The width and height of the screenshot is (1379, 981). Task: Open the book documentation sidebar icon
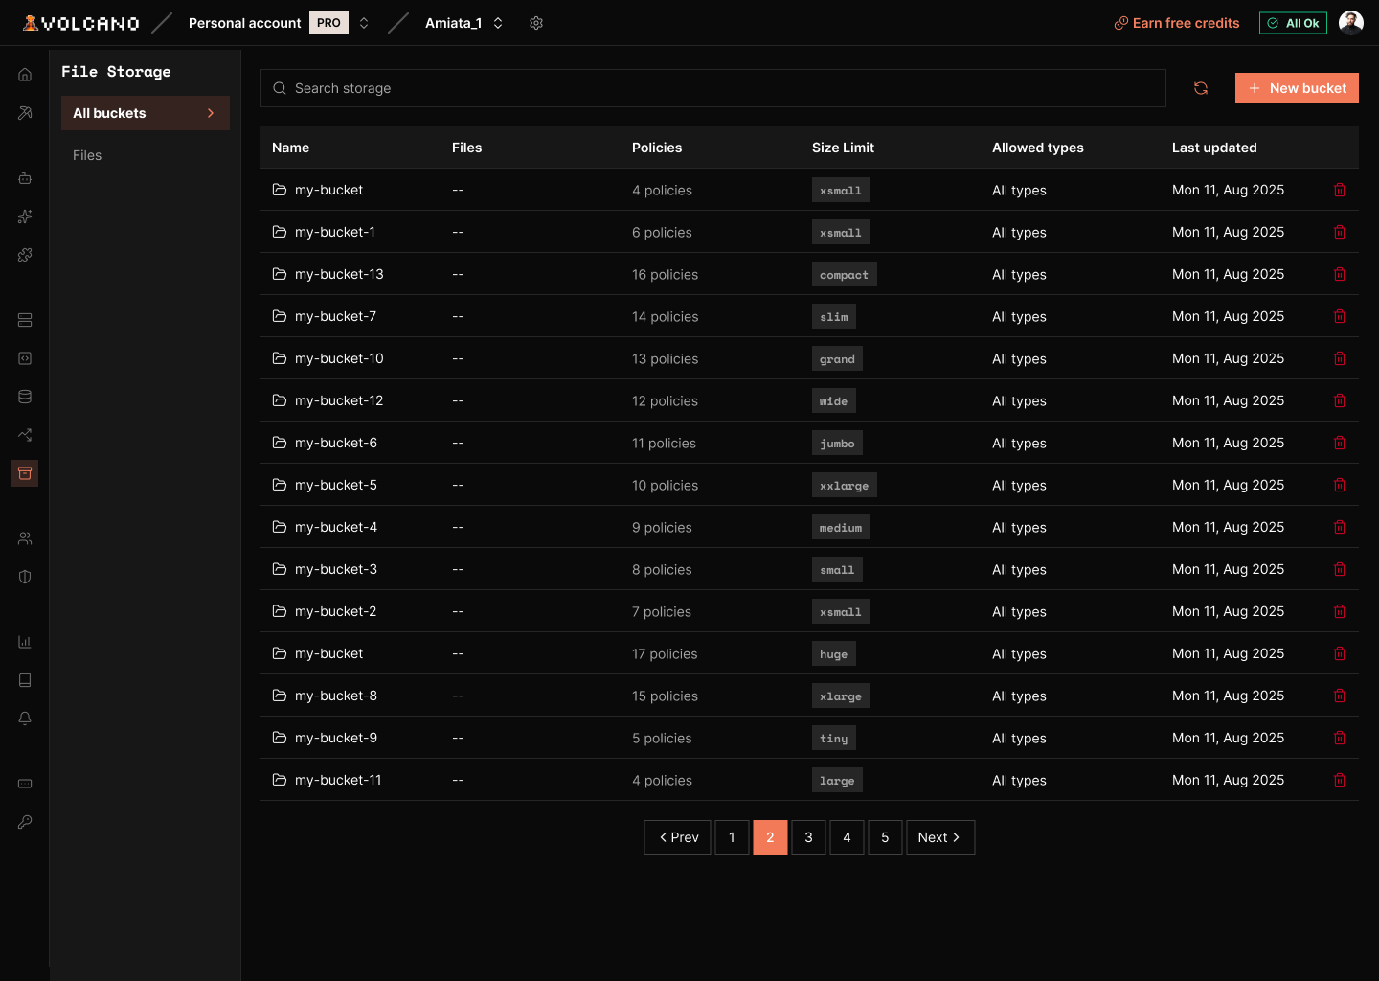pos(25,680)
